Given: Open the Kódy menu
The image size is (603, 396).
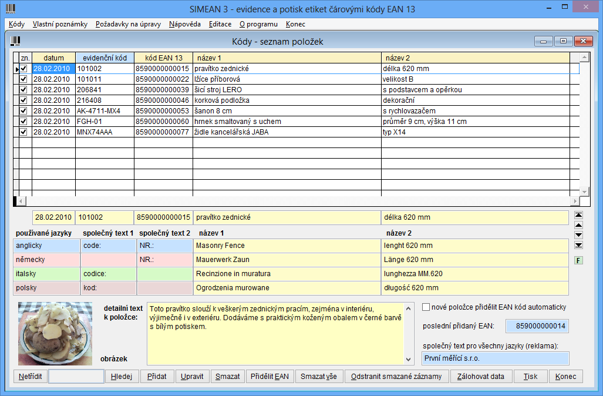Looking at the screenshot, I should [x=17, y=24].
